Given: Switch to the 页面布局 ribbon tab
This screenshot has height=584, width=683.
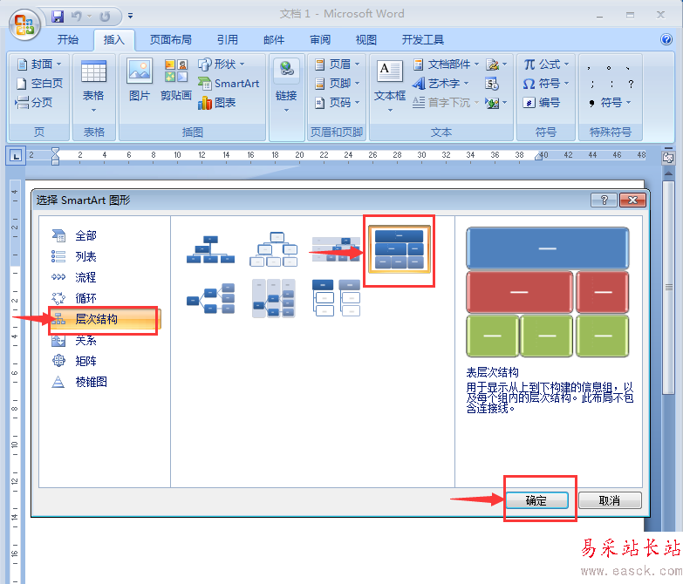Looking at the screenshot, I should (x=171, y=40).
